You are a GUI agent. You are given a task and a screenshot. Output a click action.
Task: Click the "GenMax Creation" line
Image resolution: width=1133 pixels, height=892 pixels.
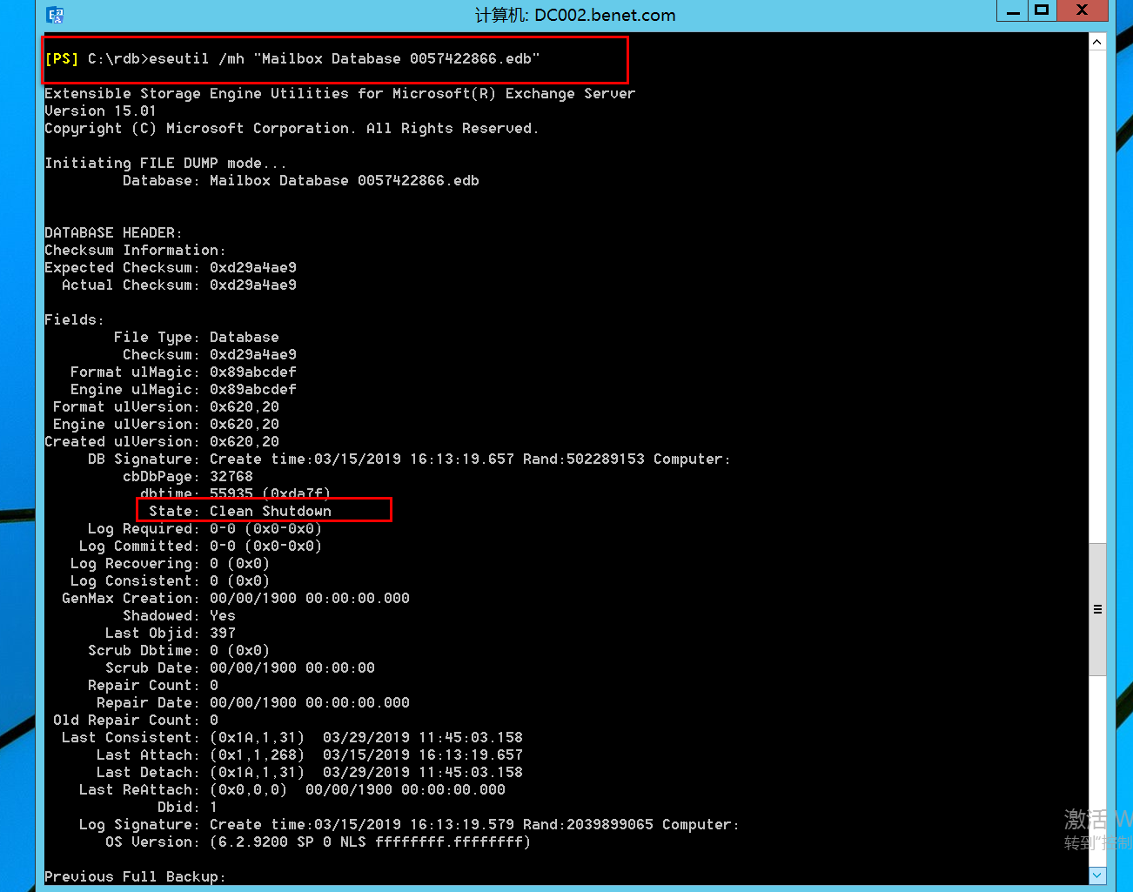coord(236,598)
